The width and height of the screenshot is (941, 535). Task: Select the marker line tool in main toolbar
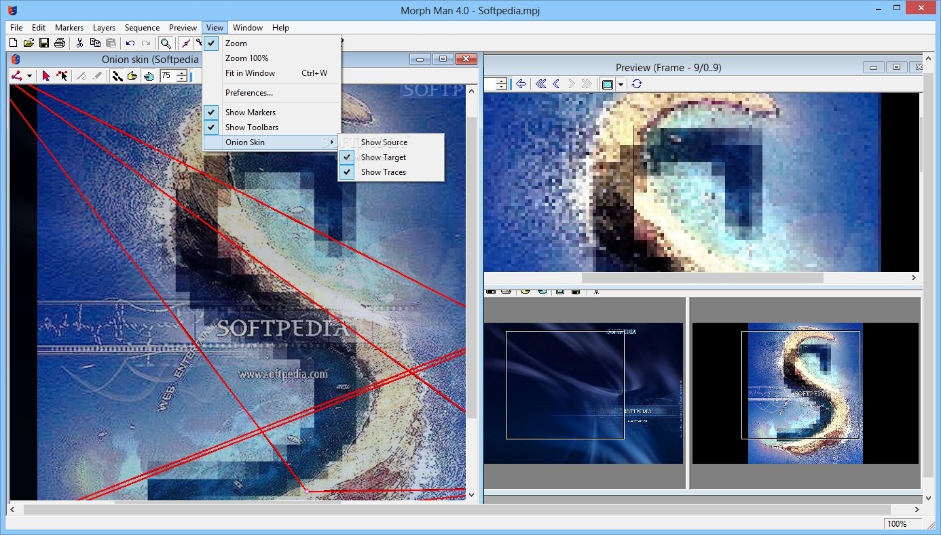185,43
